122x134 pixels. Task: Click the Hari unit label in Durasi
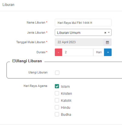click(99, 52)
